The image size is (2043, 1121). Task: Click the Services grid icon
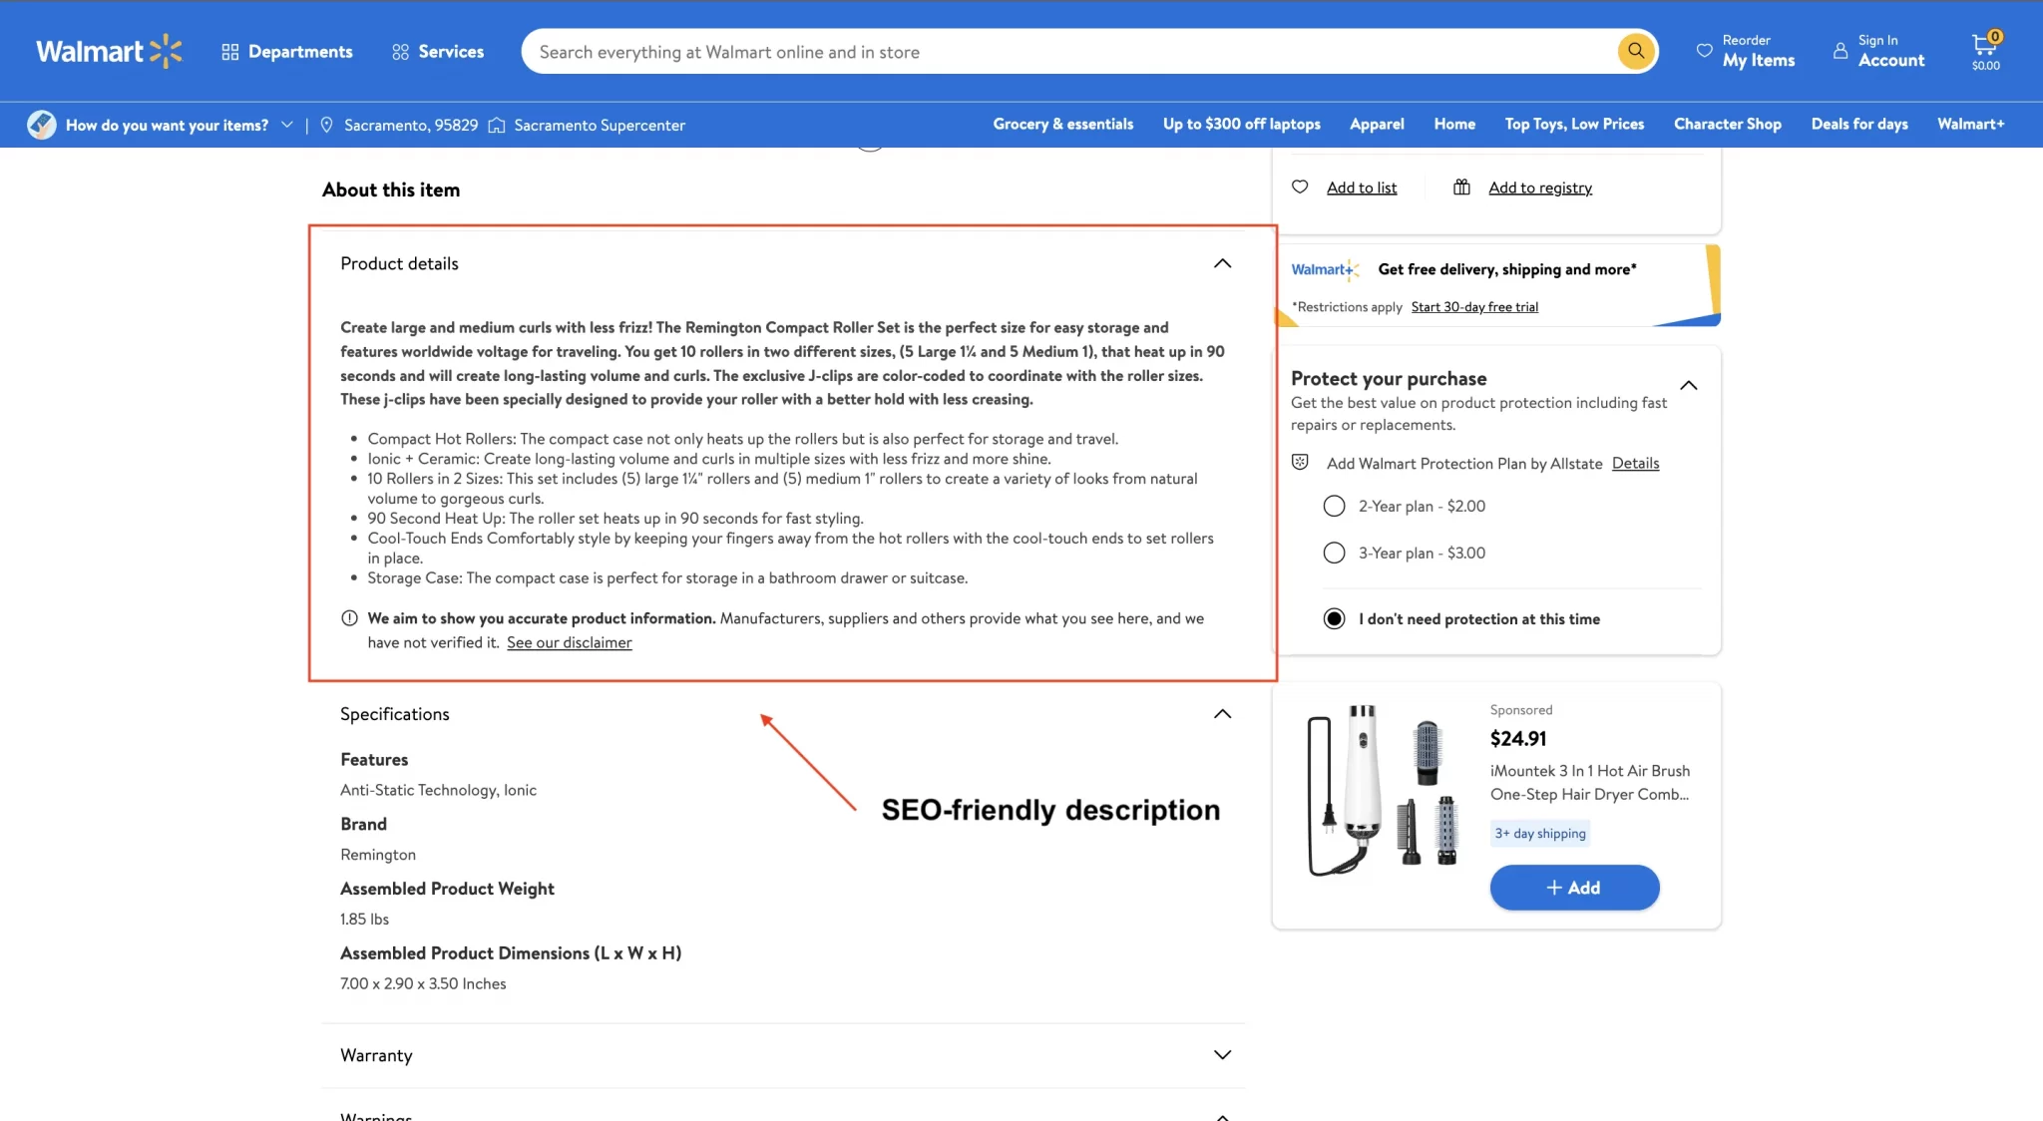[x=401, y=52]
